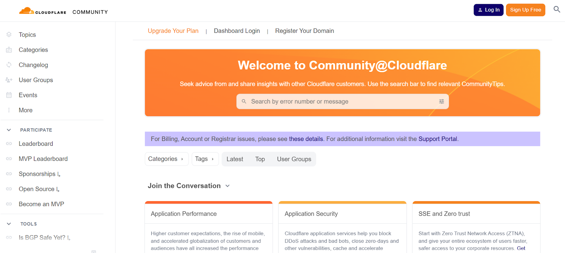Collapse the PARTICIPATE sidebar section
Screen dimensions: 565x253
click(x=9, y=130)
